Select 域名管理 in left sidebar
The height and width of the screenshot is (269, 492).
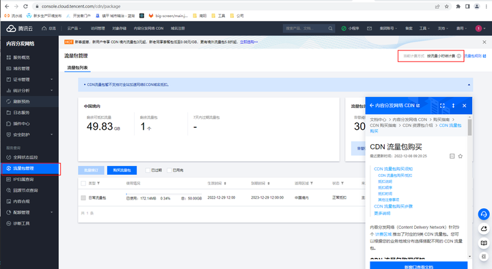click(30, 69)
